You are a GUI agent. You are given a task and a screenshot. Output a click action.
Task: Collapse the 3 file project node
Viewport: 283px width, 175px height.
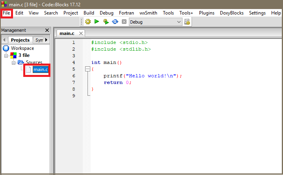pos(6,56)
